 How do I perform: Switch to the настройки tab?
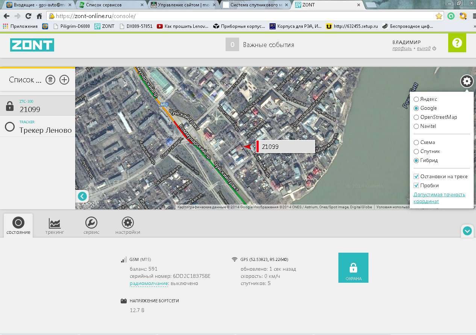click(128, 226)
